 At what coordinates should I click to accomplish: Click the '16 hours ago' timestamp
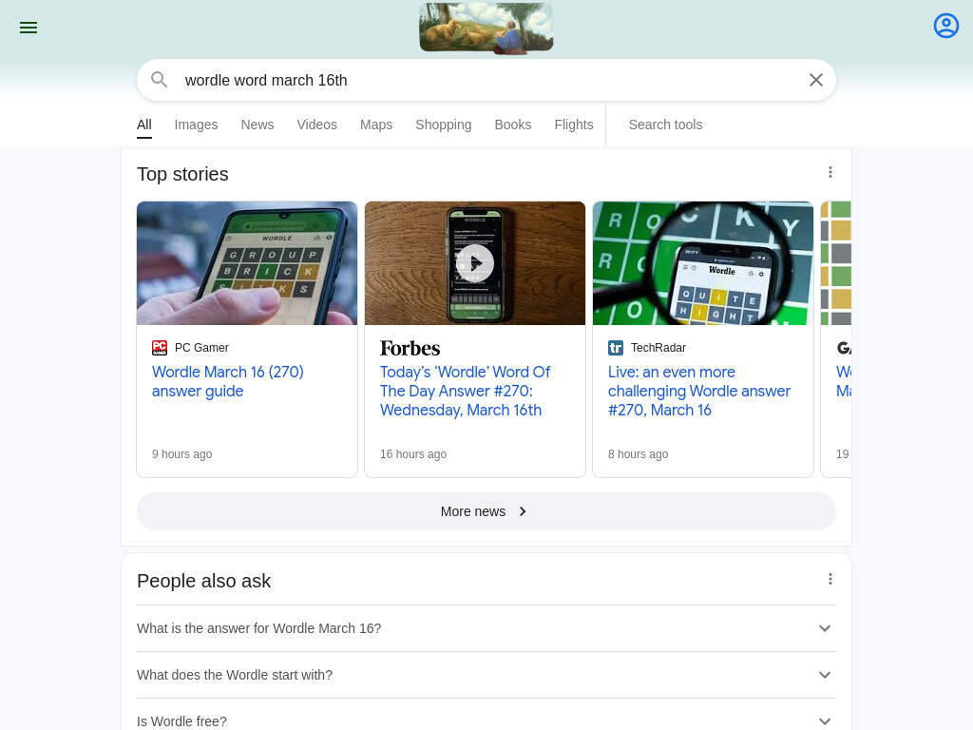click(x=413, y=454)
